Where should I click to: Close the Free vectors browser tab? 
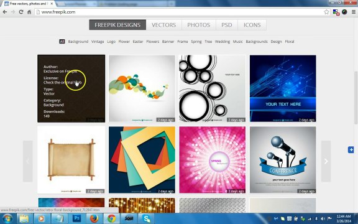click(x=52, y=4)
